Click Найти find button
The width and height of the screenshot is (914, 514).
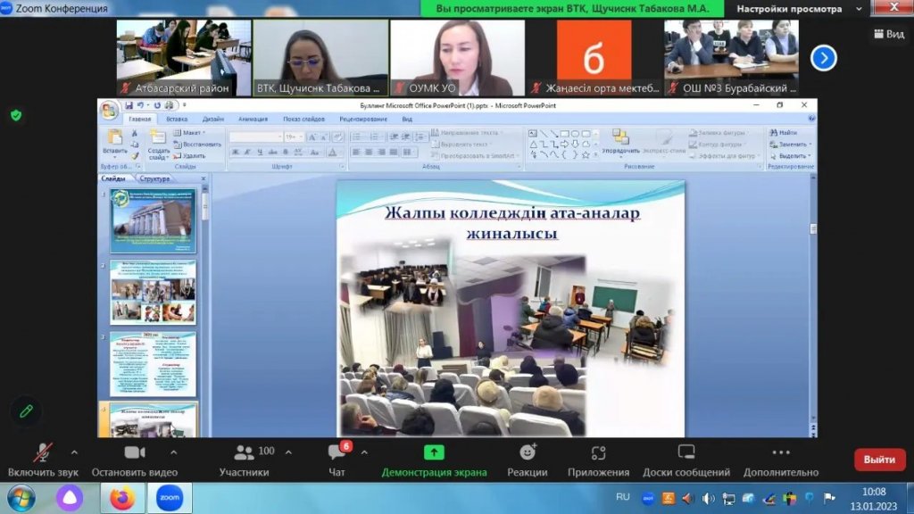[x=784, y=133]
